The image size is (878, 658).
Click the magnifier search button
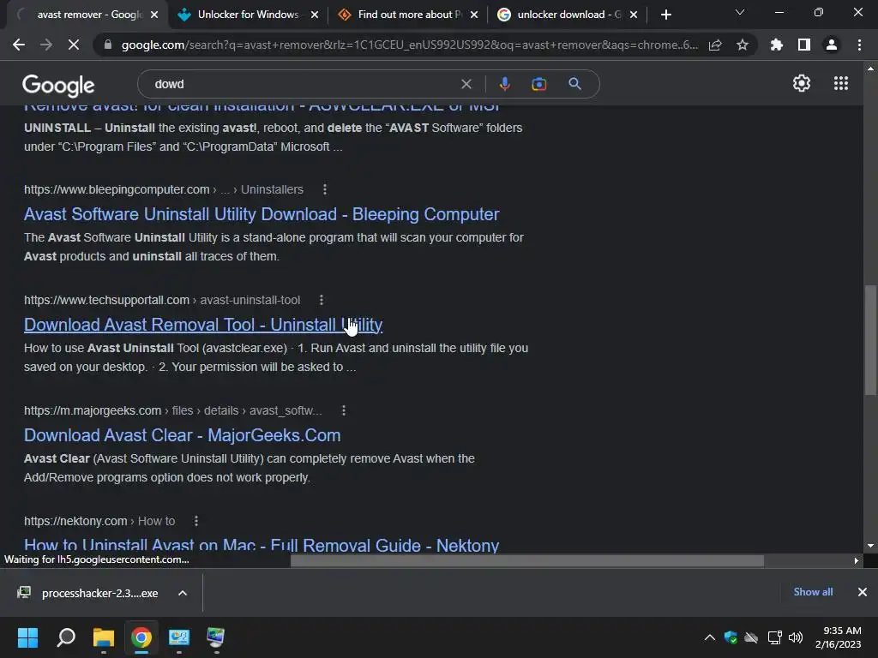574,84
